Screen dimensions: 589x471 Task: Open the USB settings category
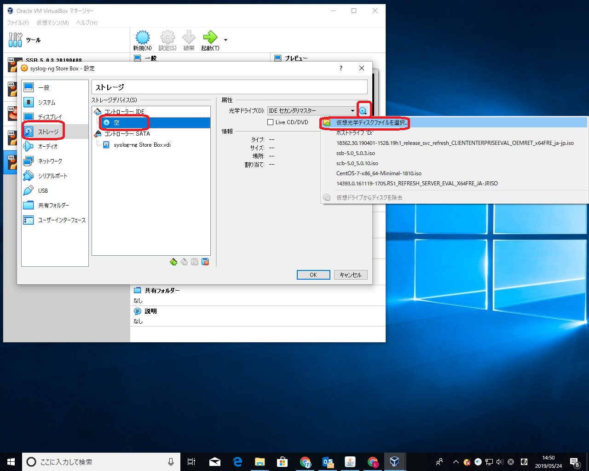(43, 190)
